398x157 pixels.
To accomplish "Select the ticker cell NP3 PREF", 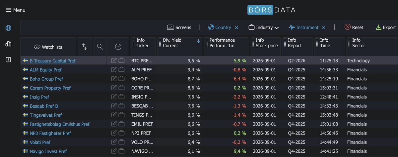I will [141, 133].
